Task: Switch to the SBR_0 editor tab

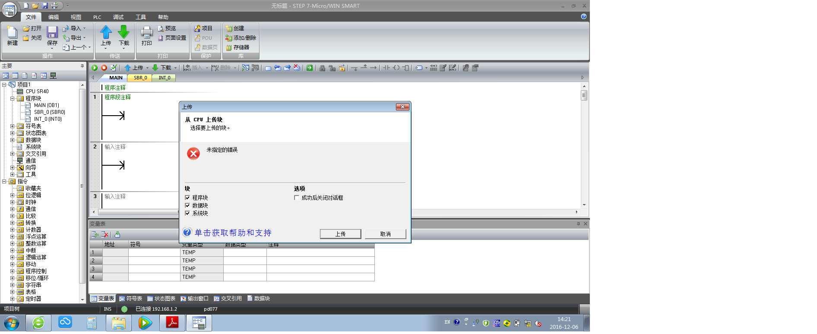Action: [x=140, y=78]
